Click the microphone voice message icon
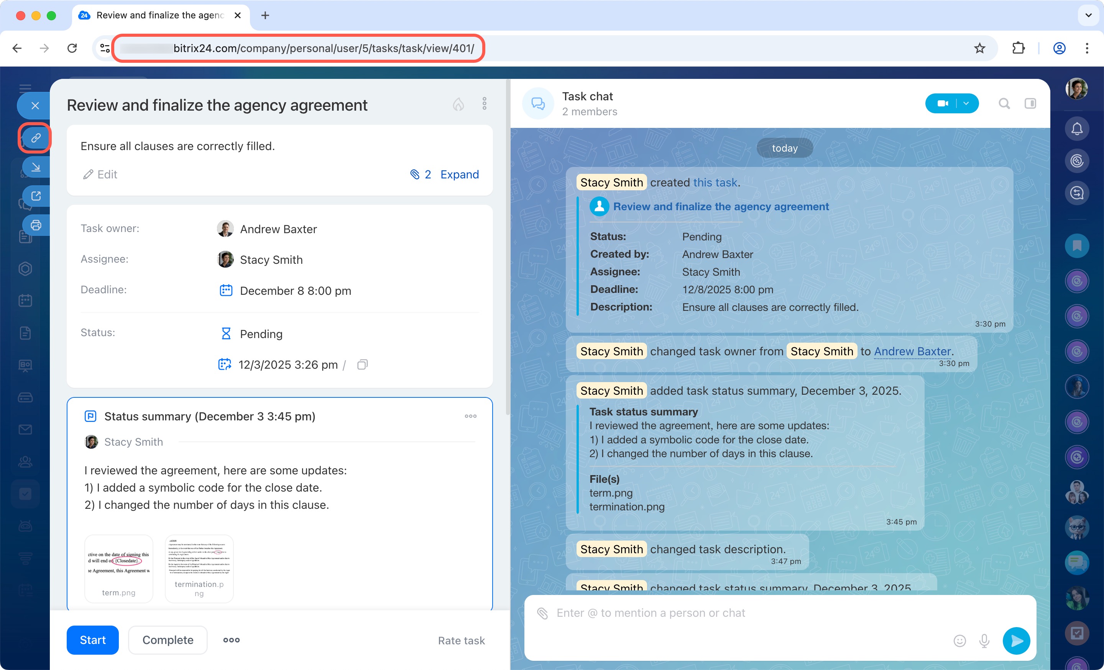The width and height of the screenshot is (1104, 670). coord(984,641)
